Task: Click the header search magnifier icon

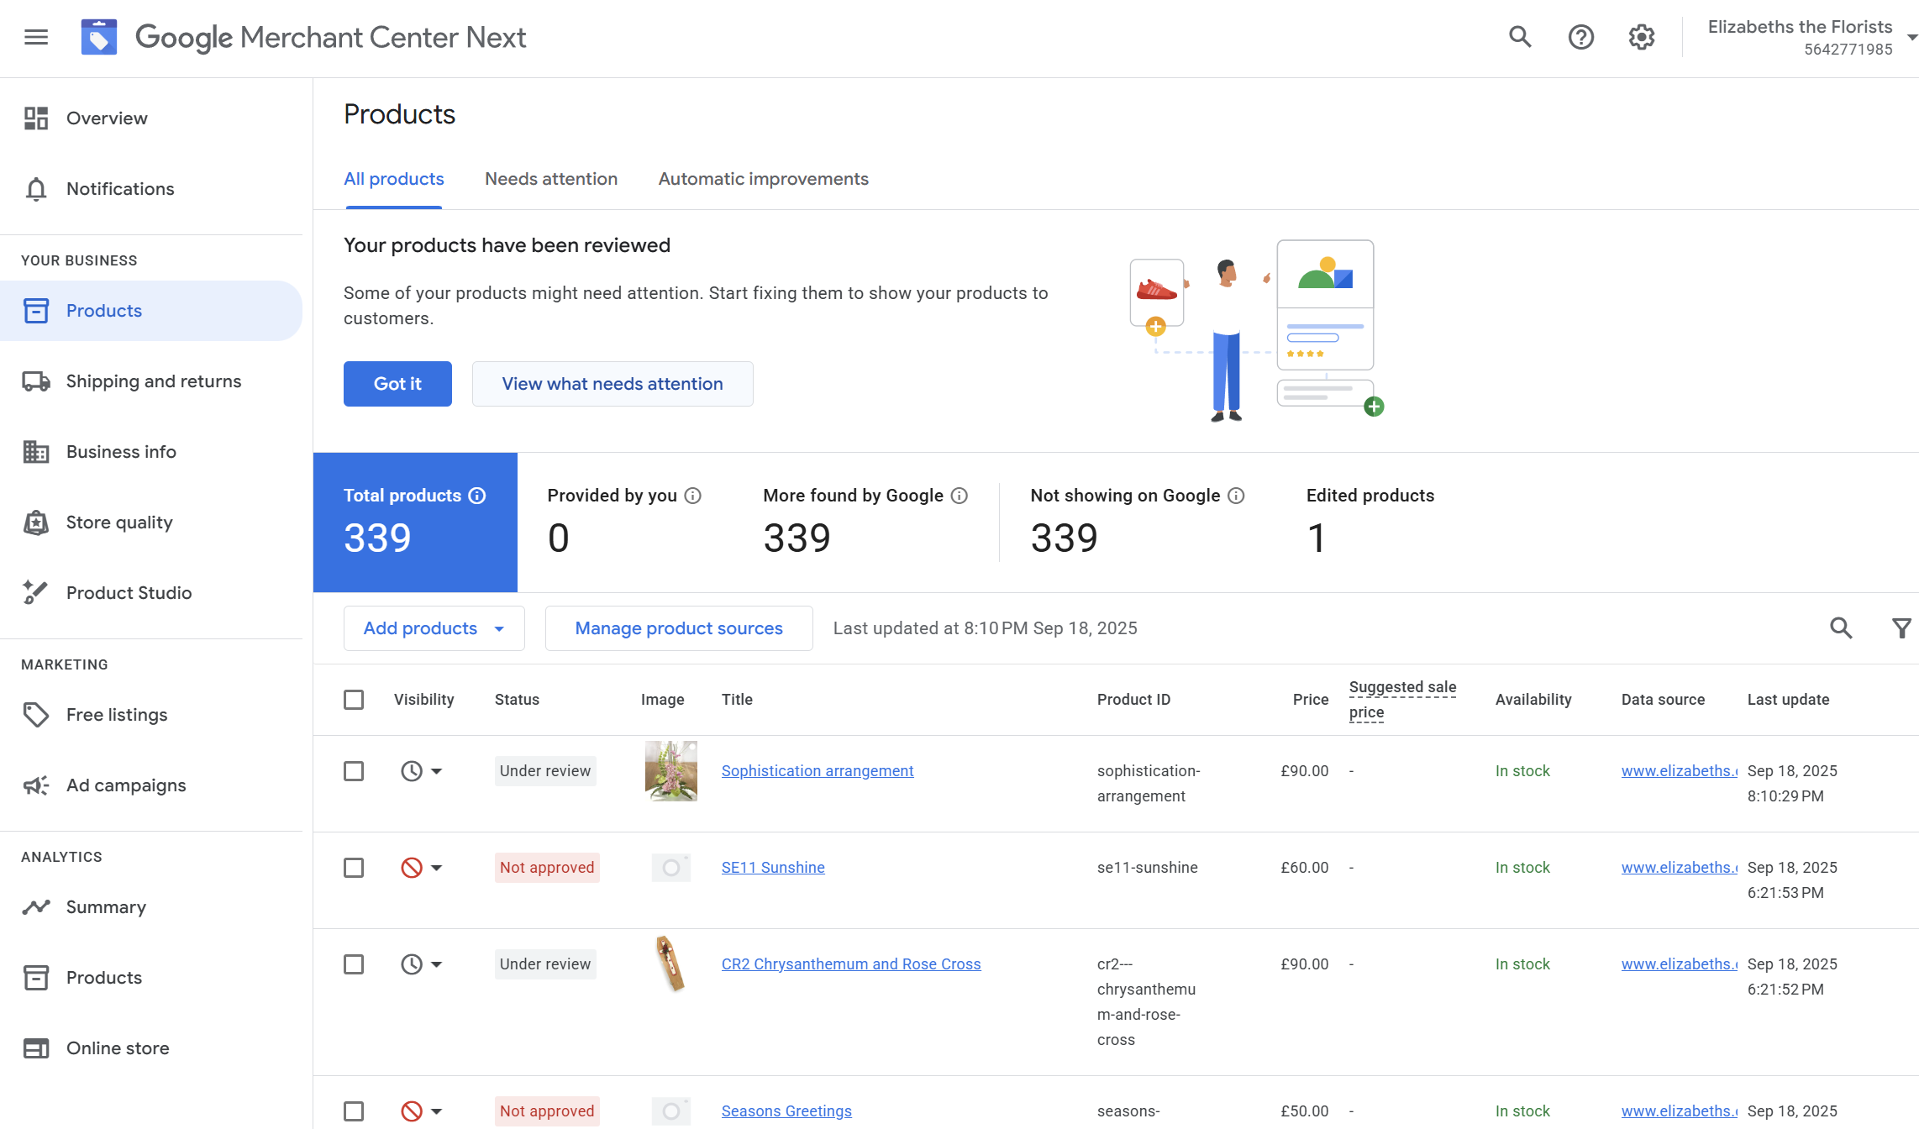Action: [1520, 37]
